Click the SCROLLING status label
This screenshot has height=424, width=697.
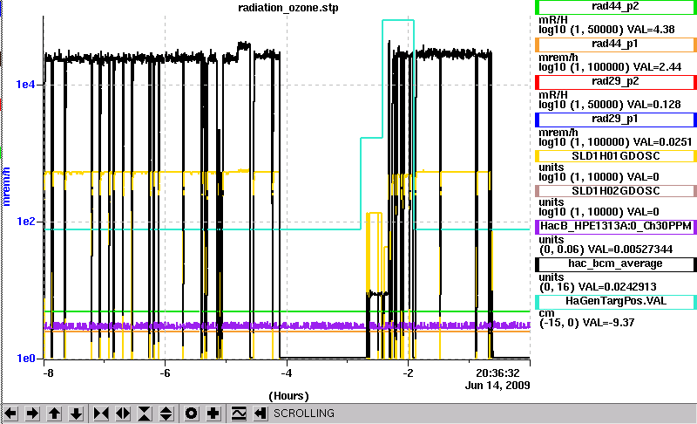point(304,414)
